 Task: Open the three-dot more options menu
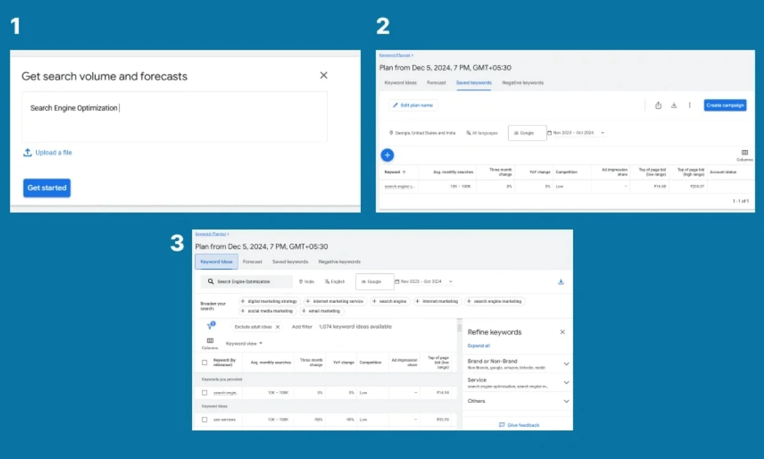point(690,105)
